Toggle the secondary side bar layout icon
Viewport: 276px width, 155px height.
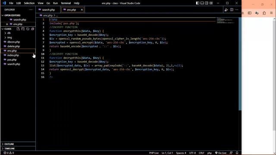(x=207, y=3)
